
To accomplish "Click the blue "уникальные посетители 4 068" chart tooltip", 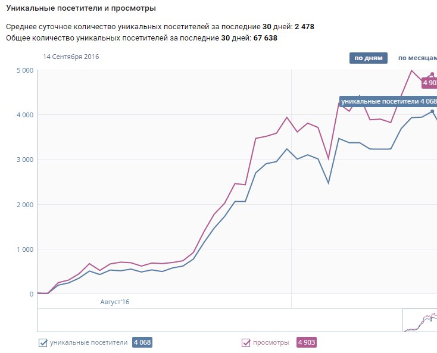I will tap(388, 101).
